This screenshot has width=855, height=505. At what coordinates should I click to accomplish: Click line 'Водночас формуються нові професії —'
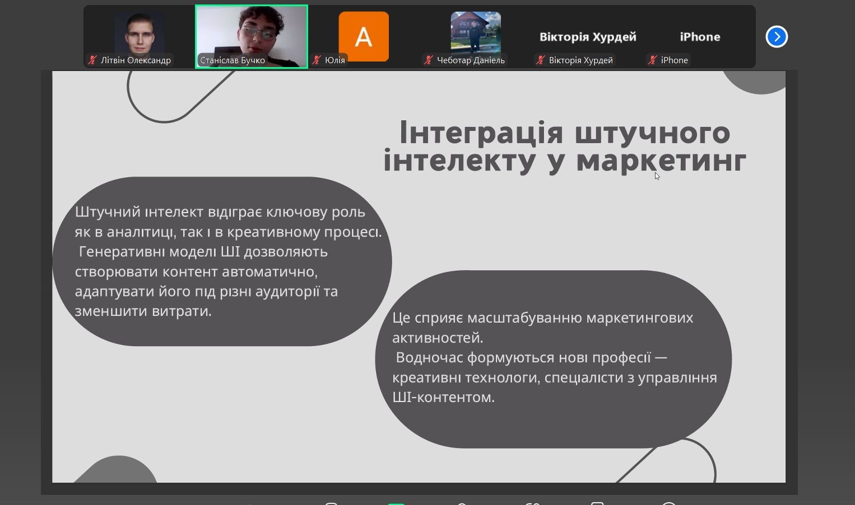(x=532, y=357)
